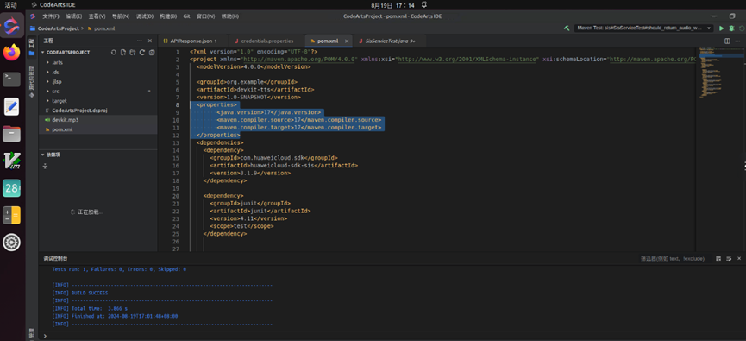Split the editor to the right
Screen dimensions: 746x341
727,41
